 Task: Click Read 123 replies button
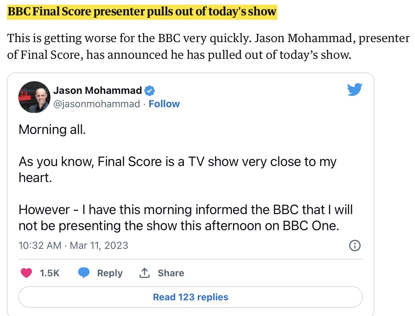pyautogui.click(x=190, y=297)
